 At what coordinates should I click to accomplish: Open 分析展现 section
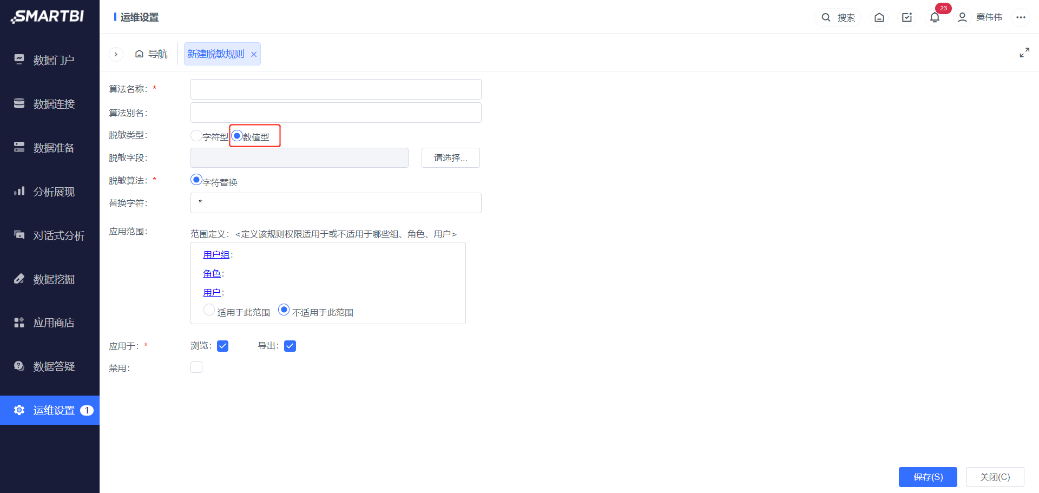tap(50, 192)
